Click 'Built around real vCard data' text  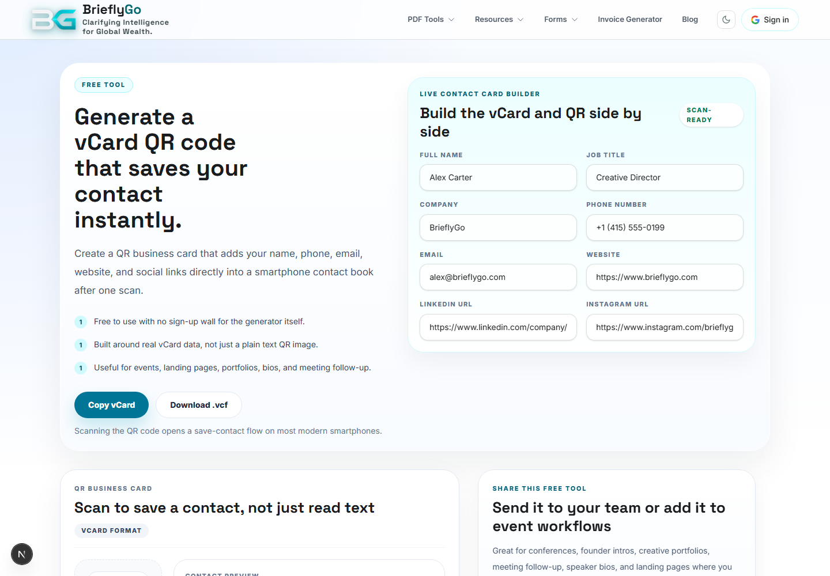[206, 344]
